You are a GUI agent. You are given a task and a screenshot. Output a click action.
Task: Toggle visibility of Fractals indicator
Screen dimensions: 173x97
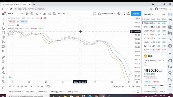pyautogui.click(x=18, y=25)
